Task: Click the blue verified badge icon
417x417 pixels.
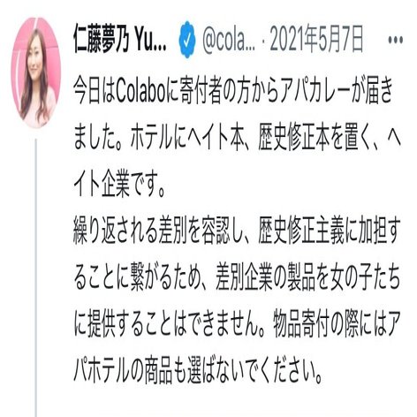Action: click(187, 40)
